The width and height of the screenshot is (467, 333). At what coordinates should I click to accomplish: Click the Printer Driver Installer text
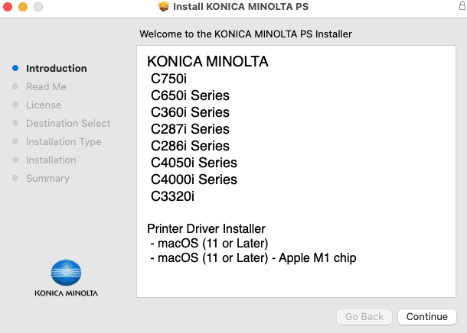pyautogui.click(x=206, y=229)
